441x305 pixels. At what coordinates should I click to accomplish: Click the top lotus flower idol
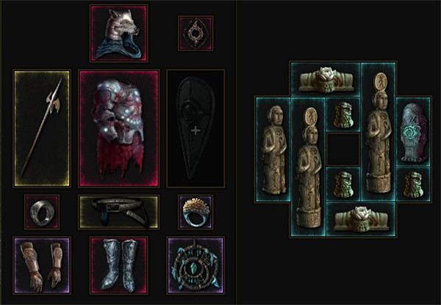coord(326,80)
